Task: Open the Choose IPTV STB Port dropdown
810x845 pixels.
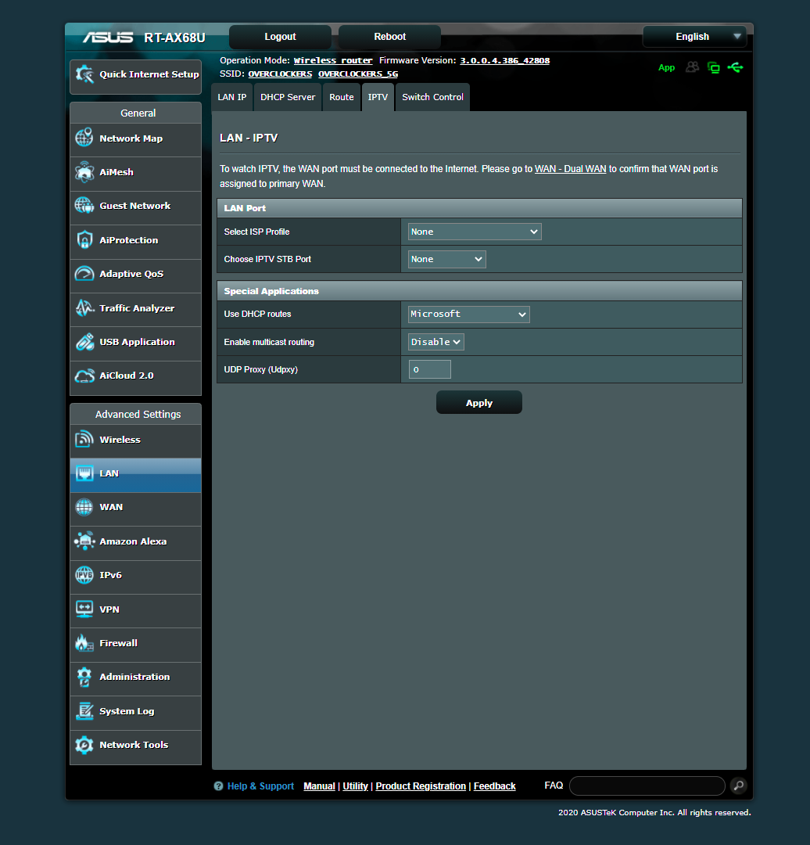Action: point(447,259)
